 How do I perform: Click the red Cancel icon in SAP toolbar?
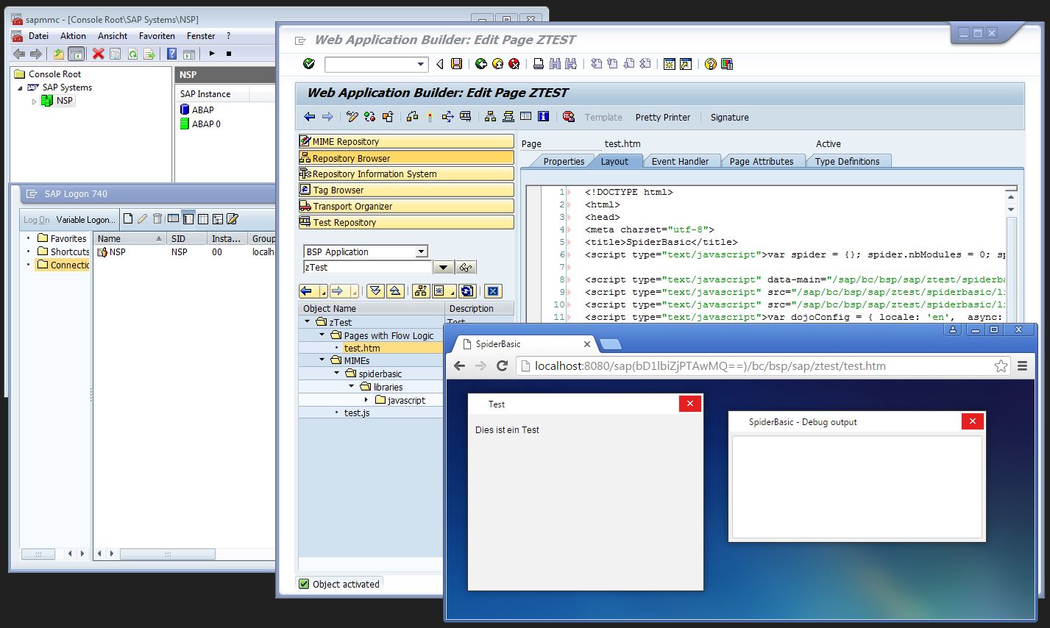514,64
